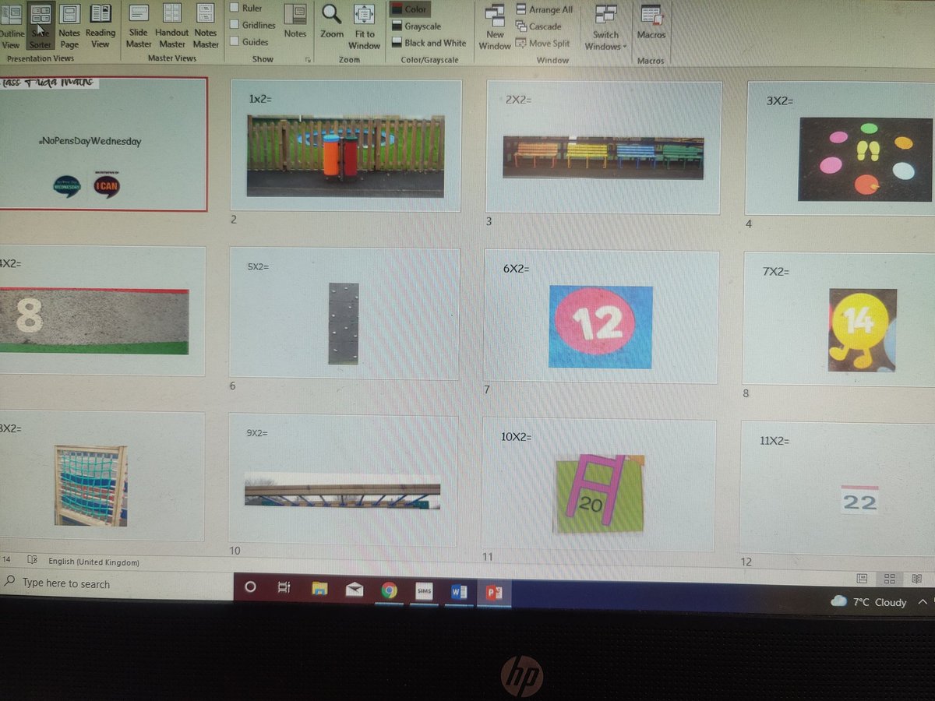
Task: Open Notes Page view
Action: pyautogui.click(x=69, y=26)
